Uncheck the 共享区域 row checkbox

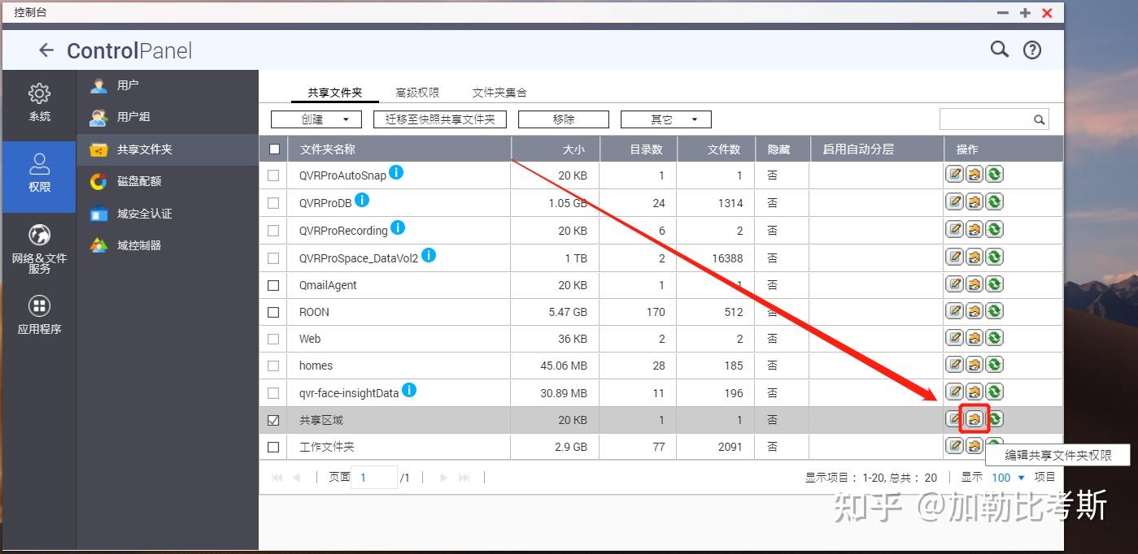[273, 420]
